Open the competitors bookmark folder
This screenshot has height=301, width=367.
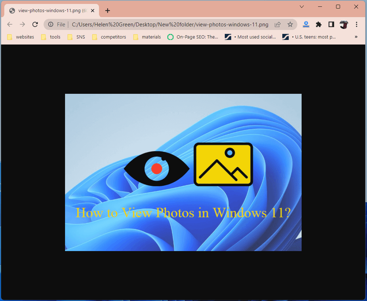tap(109, 37)
